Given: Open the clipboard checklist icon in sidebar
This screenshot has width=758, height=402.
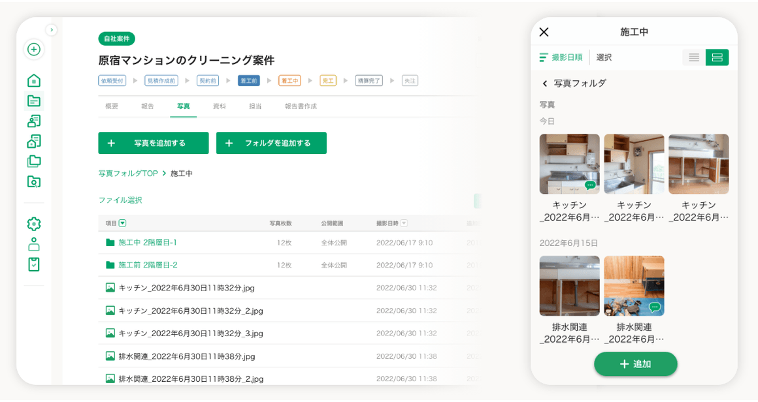Looking at the screenshot, I should (34, 264).
